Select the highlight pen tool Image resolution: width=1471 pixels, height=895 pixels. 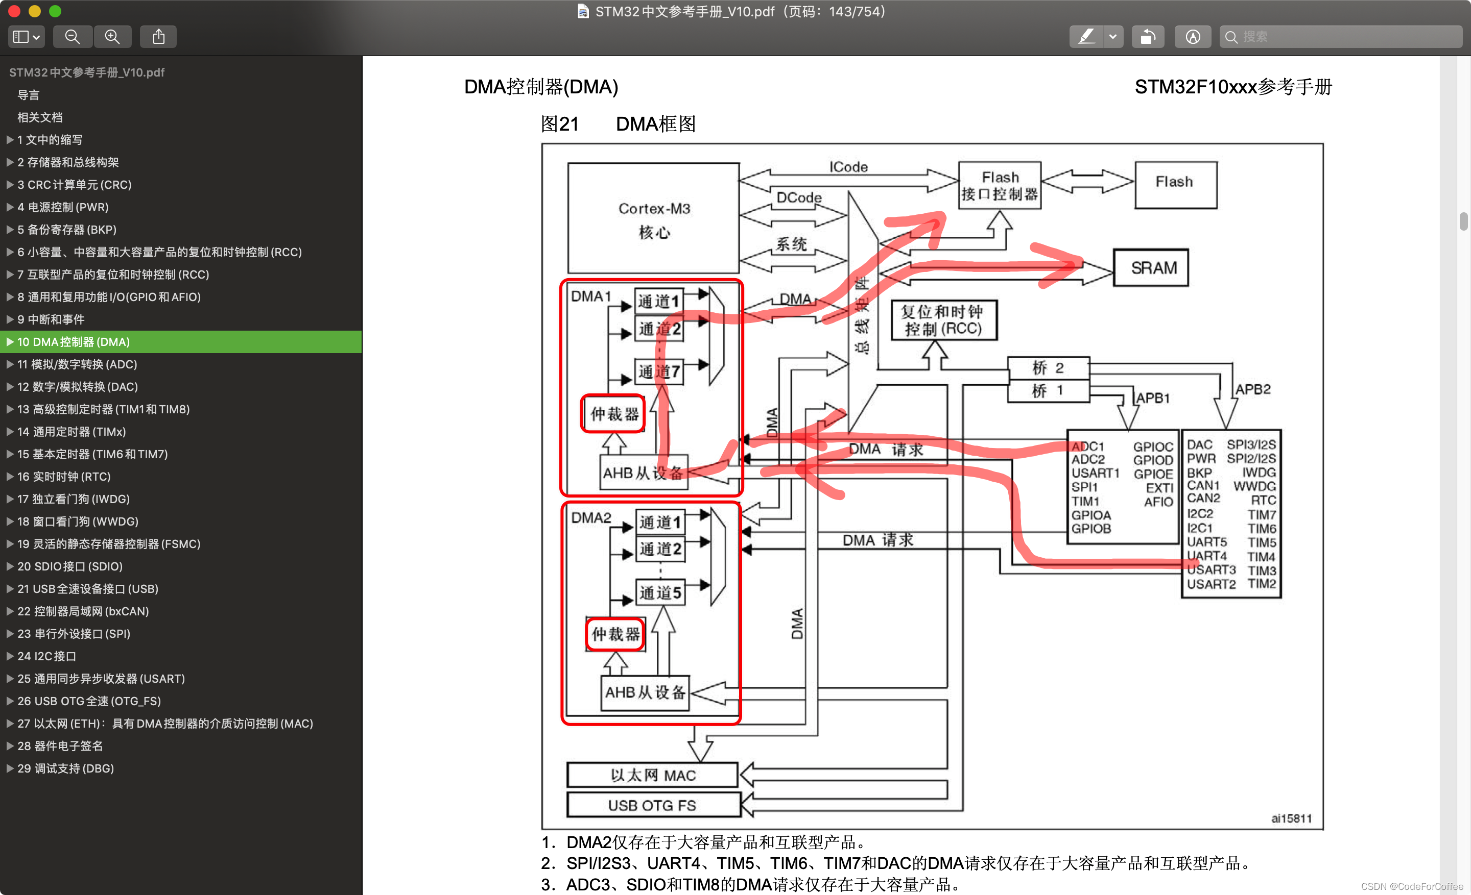1086,37
